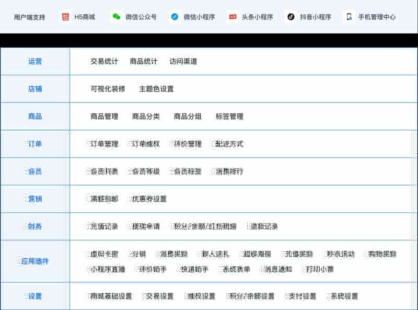Open 商品管理 in the 商品 row
418x310 pixels.
coord(104,117)
